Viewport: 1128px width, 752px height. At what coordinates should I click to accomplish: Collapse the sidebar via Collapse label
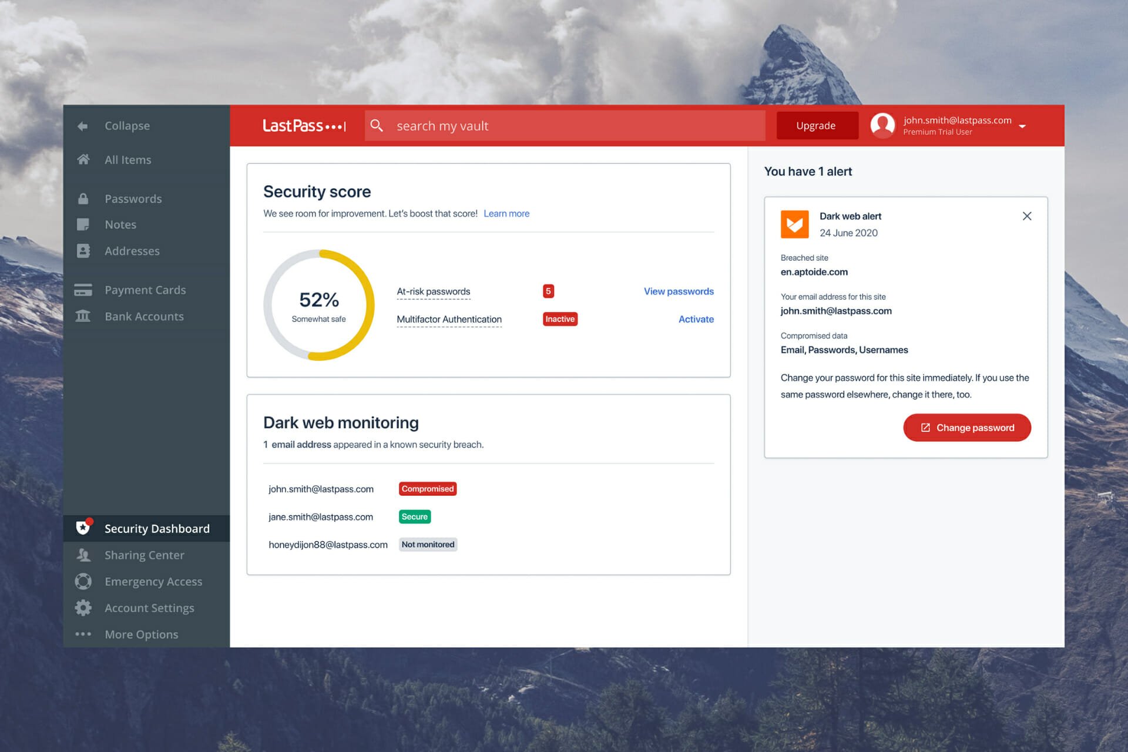[127, 126]
